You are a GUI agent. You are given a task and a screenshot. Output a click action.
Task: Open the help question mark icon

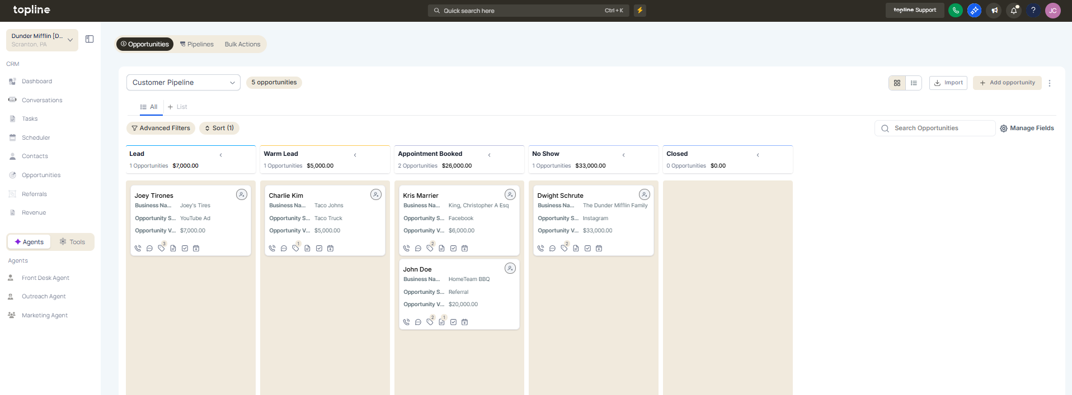click(1033, 10)
